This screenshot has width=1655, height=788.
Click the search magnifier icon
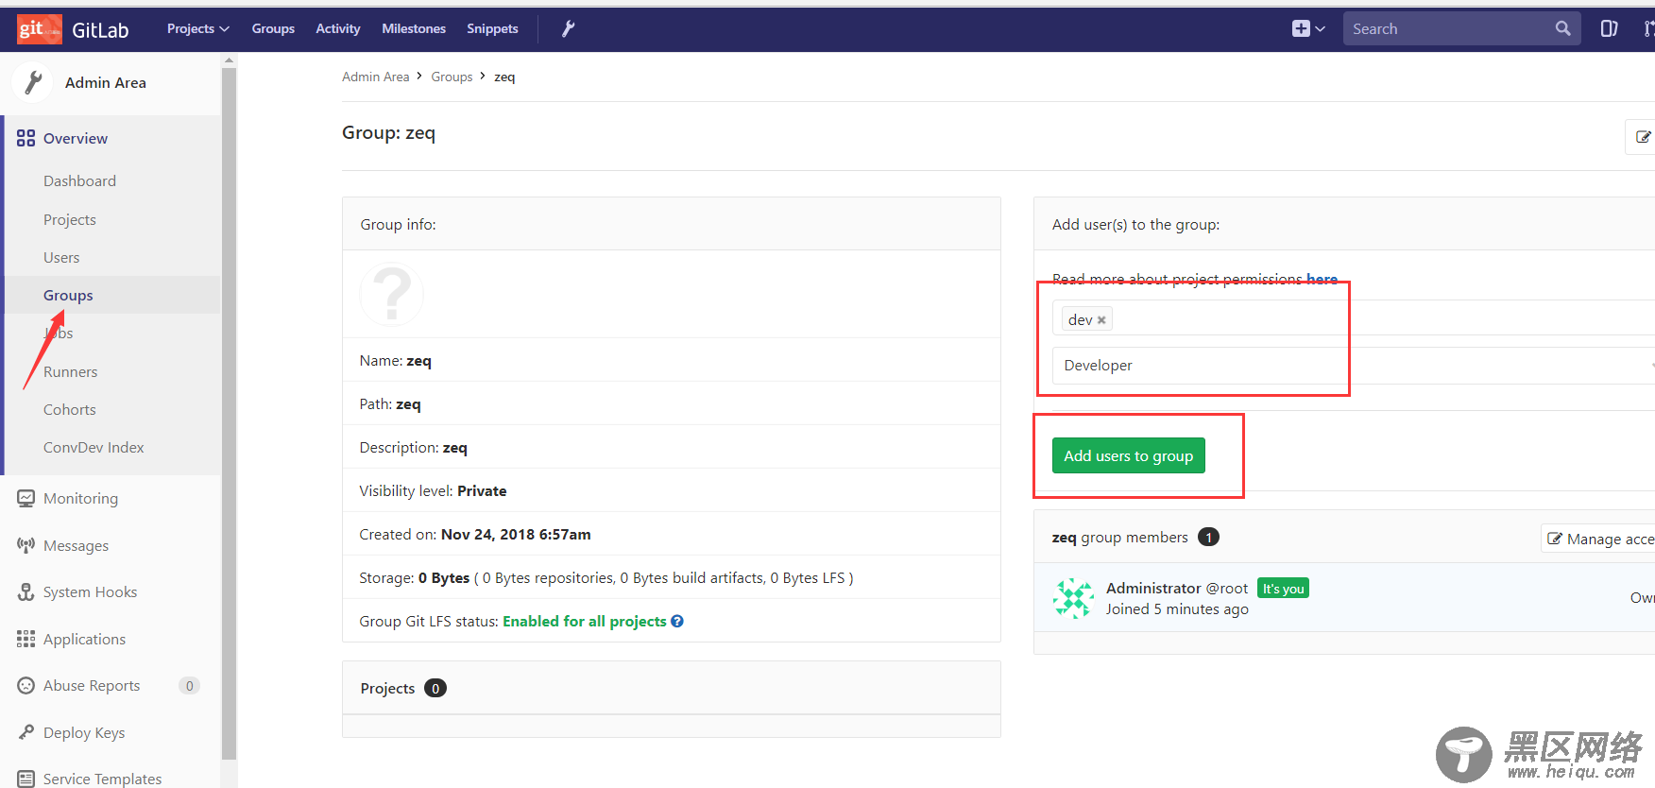pos(1562,28)
